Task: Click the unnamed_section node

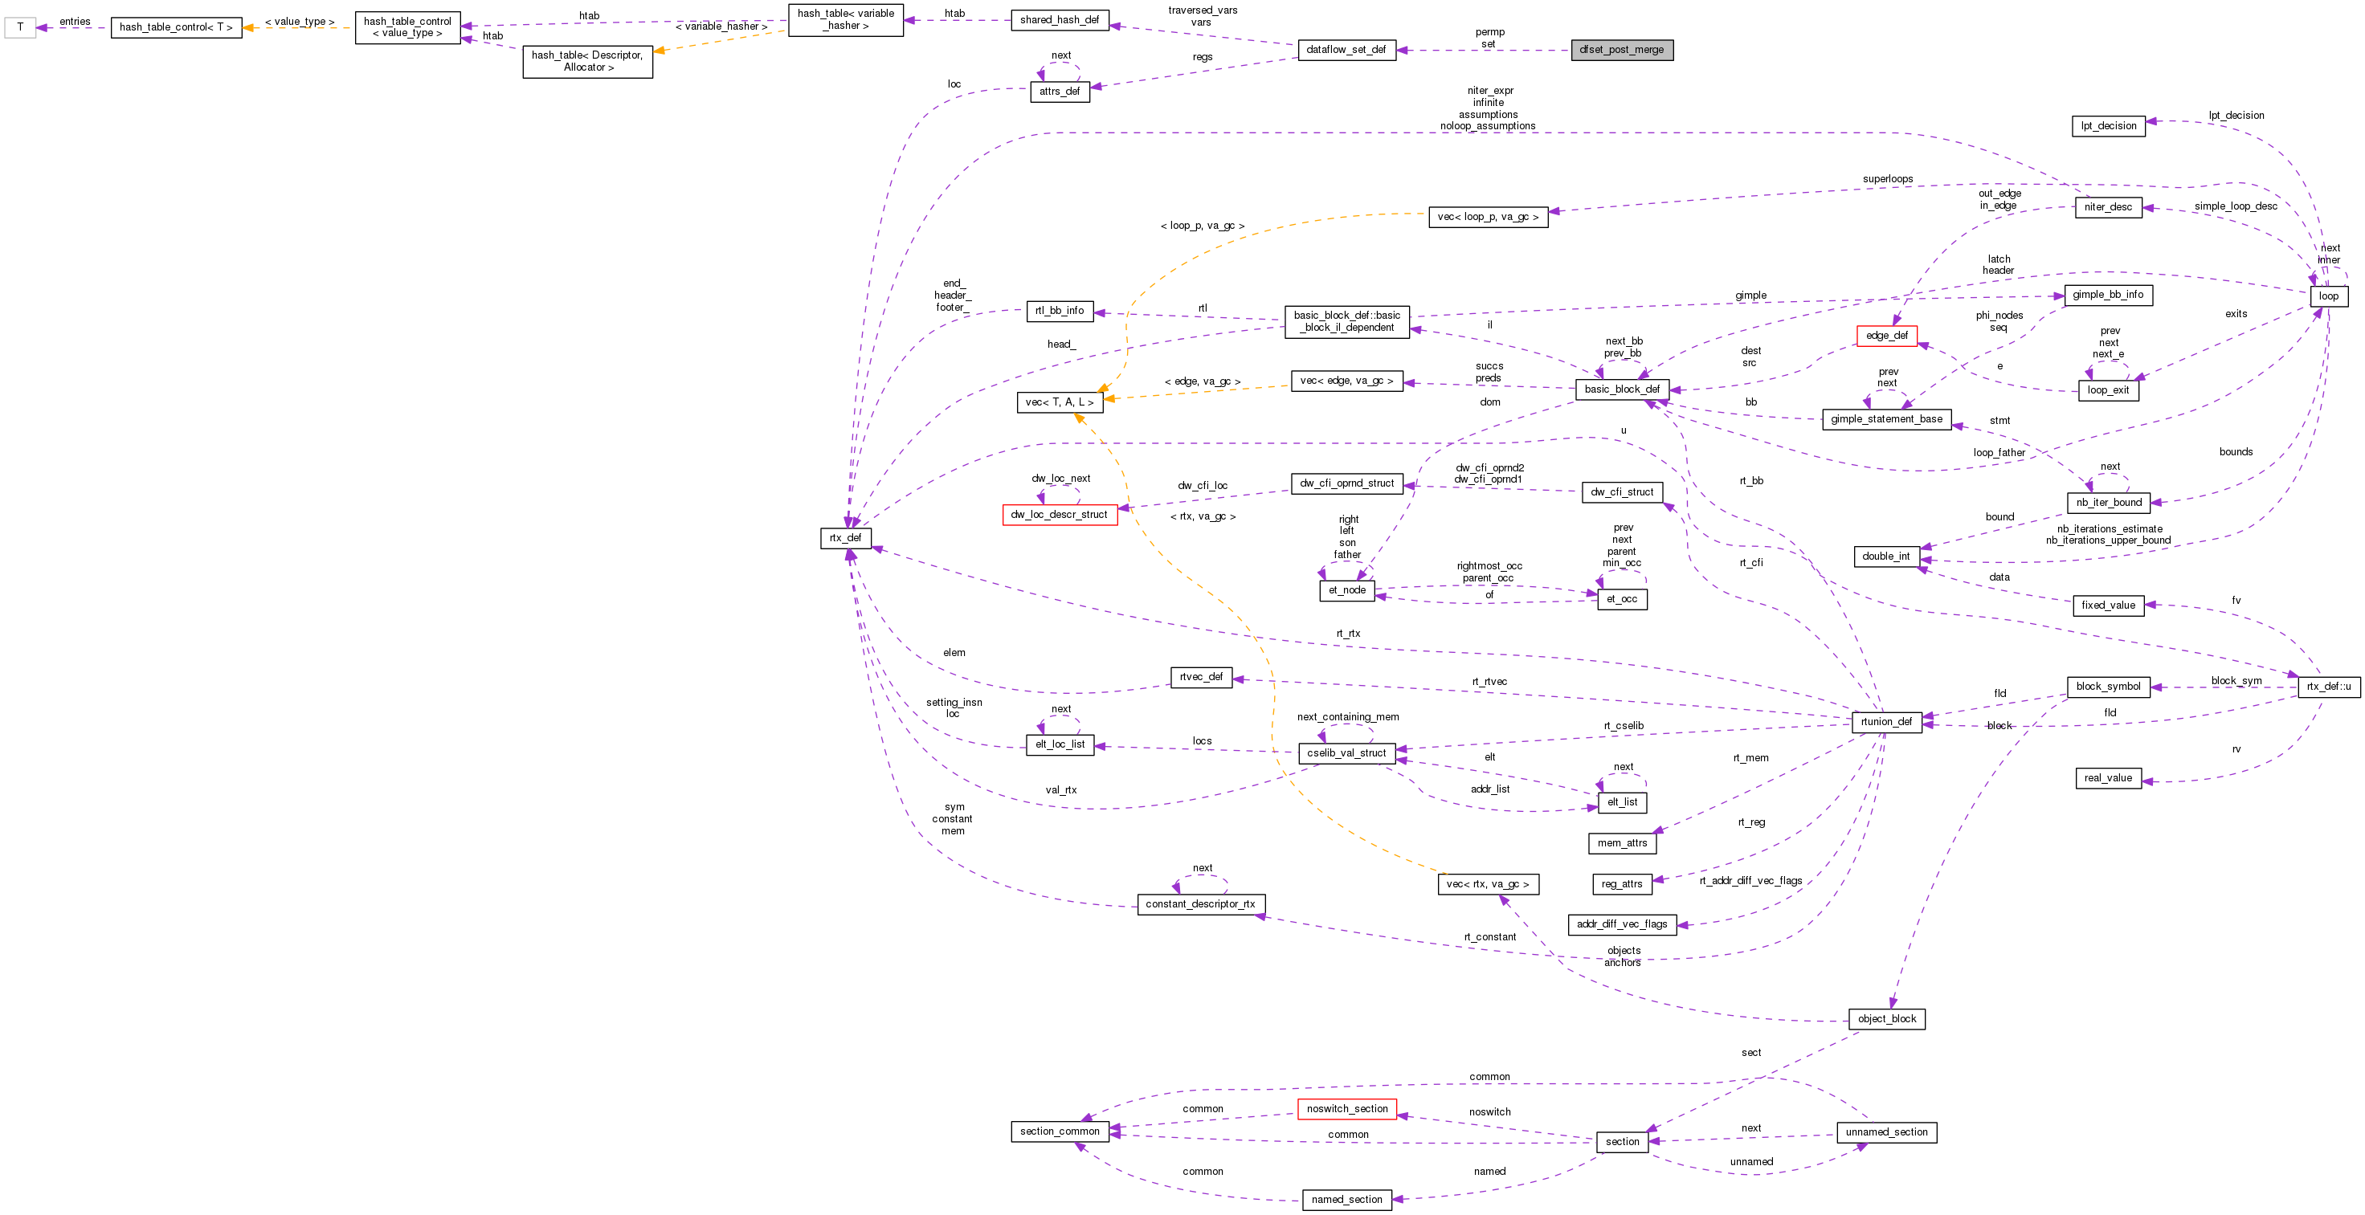Action: click(1885, 1132)
